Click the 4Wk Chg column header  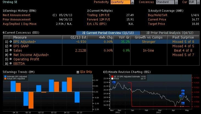tap(100, 37)
